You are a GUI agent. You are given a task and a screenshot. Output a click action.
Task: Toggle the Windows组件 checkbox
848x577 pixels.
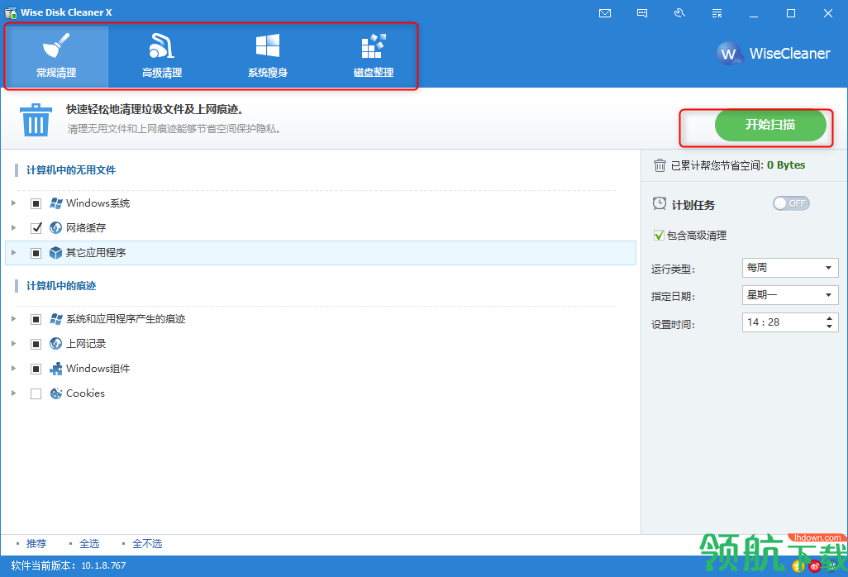click(x=36, y=369)
